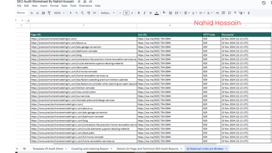Switch to Template Of Audit Sheet tab
Image resolution: width=272 pixels, height=153 pixels.
pyautogui.click(x=48, y=149)
